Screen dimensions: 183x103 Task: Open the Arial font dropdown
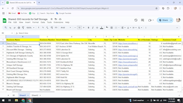[66, 28]
